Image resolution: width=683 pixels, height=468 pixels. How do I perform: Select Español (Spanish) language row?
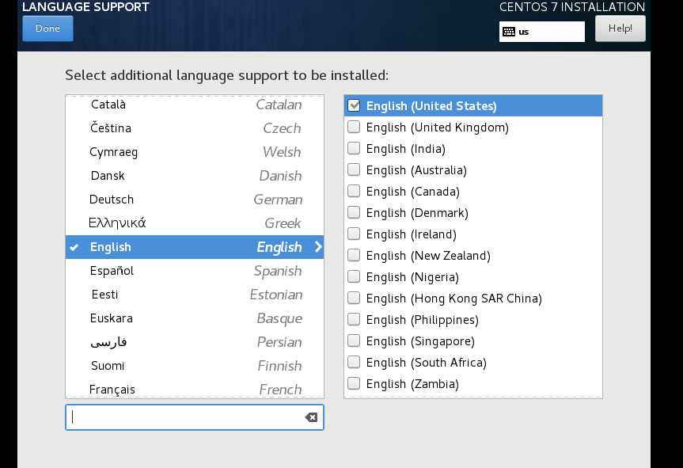[x=195, y=271]
